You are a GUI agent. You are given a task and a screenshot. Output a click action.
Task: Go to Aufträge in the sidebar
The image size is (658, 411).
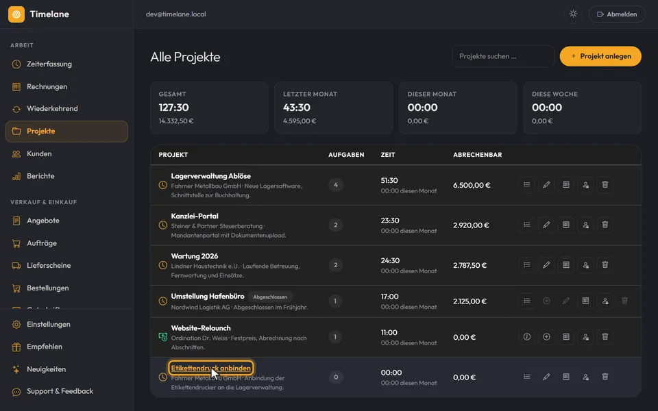point(66,243)
